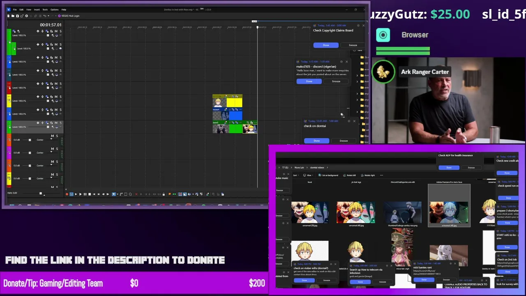This screenshot has height=296, width=526.
Task: Expand chevron after T7 (E:) breadcrumb
Action: pyautogui.click(x=291, y=168)
